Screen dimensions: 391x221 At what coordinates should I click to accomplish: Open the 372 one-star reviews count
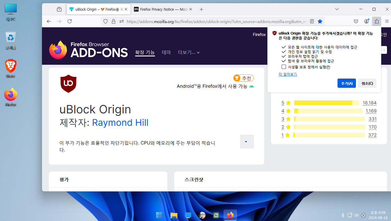point(372,135)
